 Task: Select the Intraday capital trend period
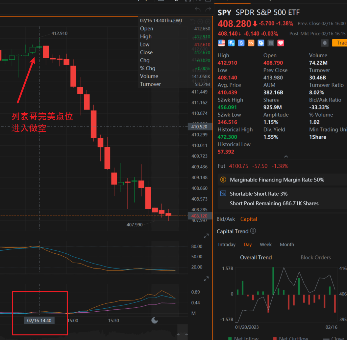pos(227,244)
